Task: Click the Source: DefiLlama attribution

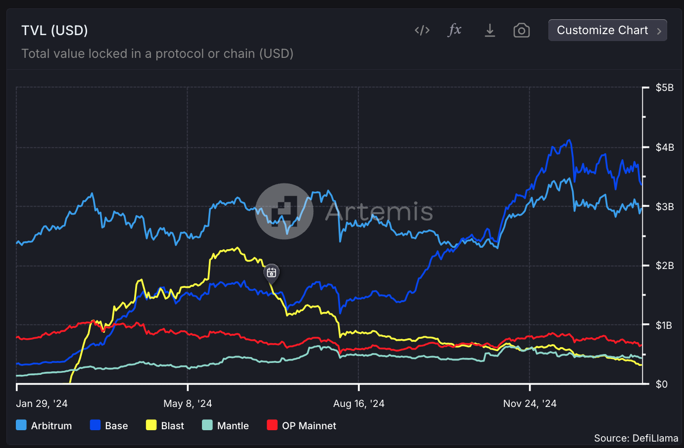Action: pyautogui.click(x=636, y=438)
